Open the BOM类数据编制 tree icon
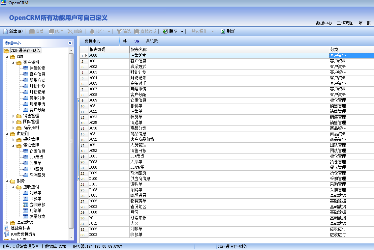 (7, 234)
